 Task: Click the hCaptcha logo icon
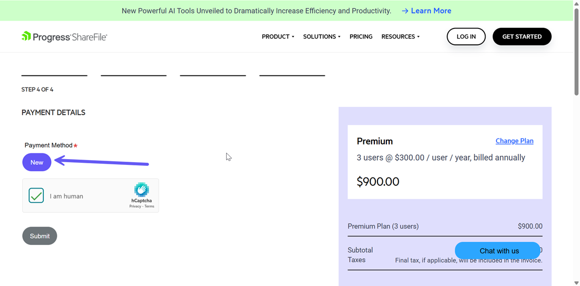coord(141,190)
